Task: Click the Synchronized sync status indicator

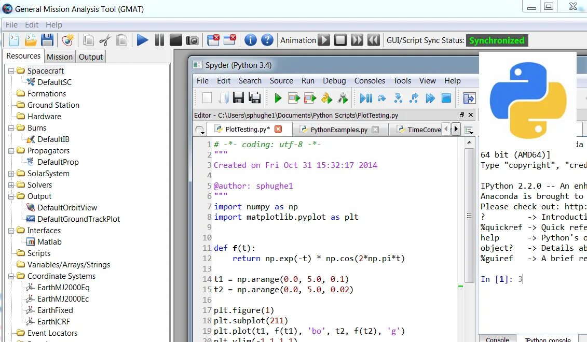Action: click(x=496, y=40)
